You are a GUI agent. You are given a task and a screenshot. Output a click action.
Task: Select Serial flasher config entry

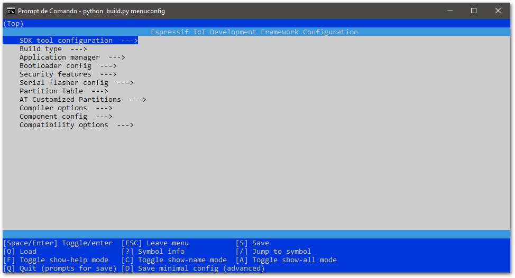77,83
